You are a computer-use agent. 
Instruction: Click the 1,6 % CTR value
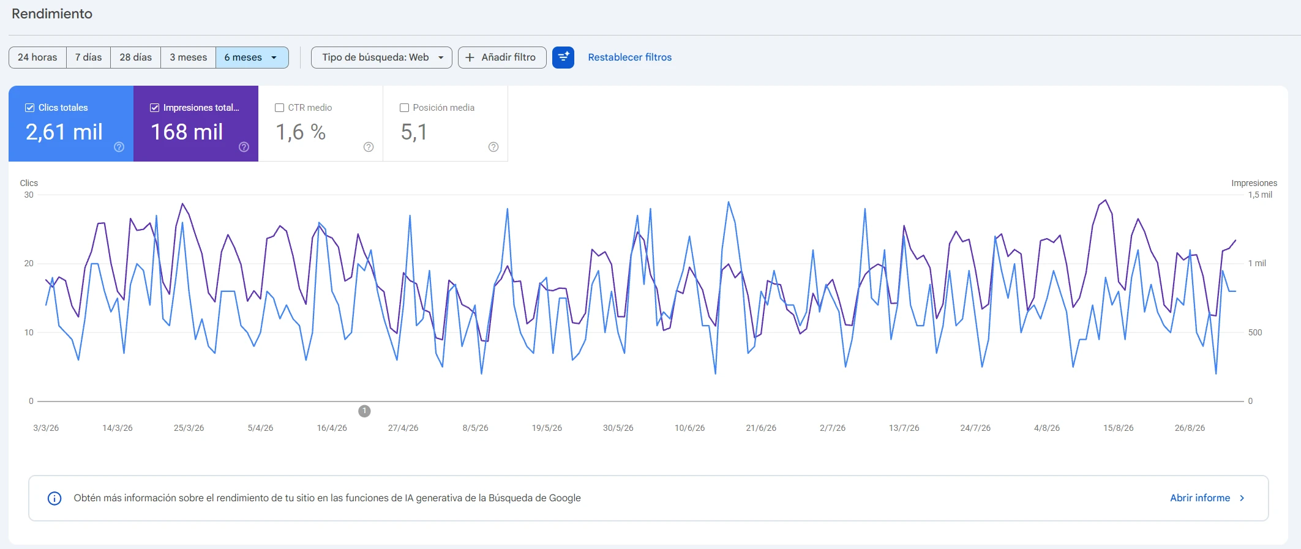301,132
